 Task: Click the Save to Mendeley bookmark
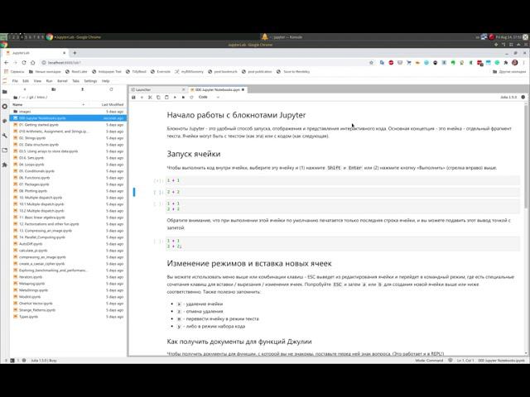pos(292,72)
